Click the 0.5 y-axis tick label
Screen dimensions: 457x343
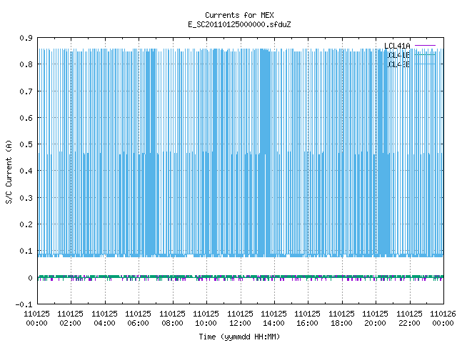coord(26,144)
